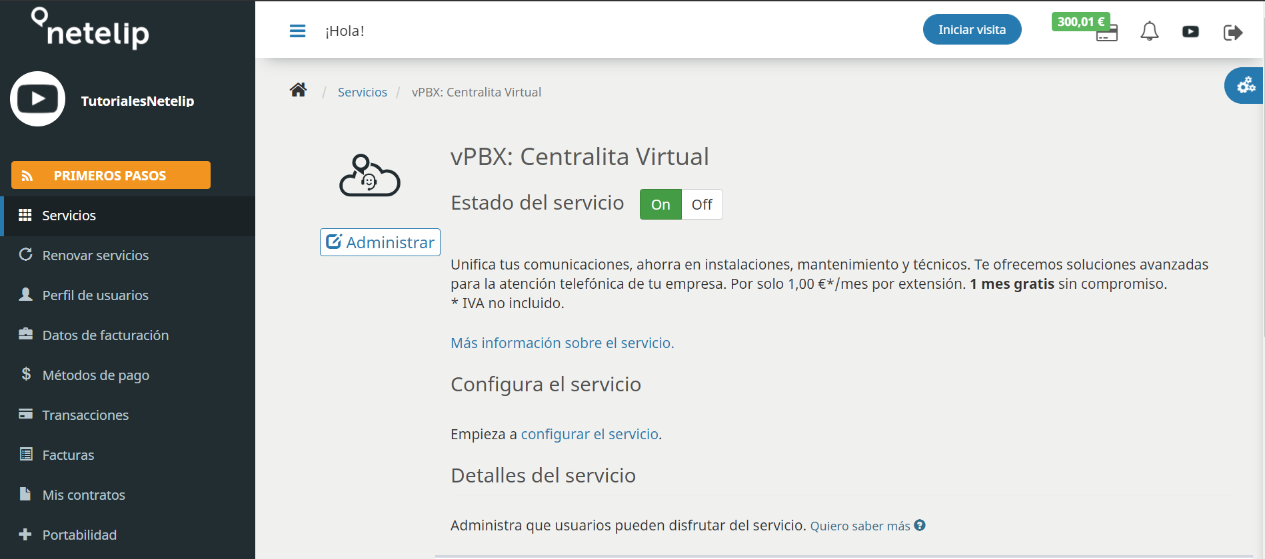
Task: Click Servicios breadcrumb link
Action: pyautogui.click(x=362, y=92)
